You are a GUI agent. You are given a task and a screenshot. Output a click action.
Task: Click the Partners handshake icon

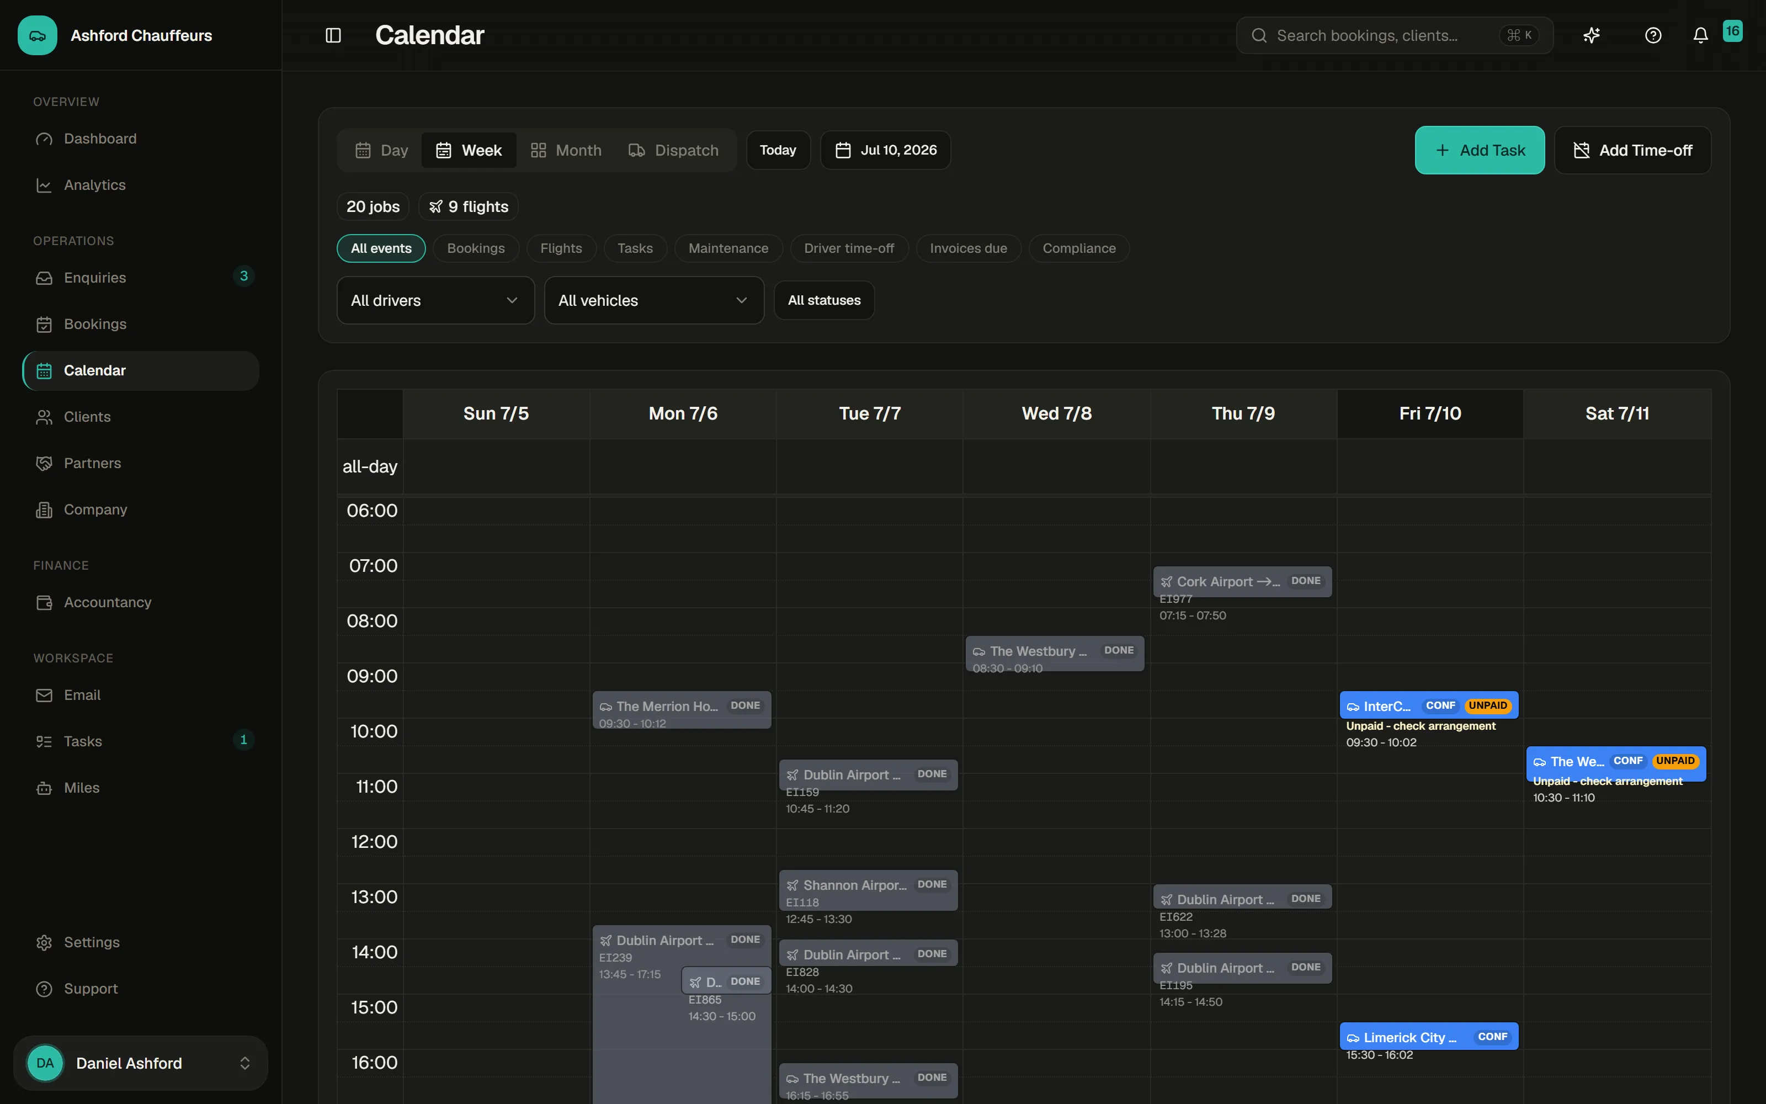[44, 464]
